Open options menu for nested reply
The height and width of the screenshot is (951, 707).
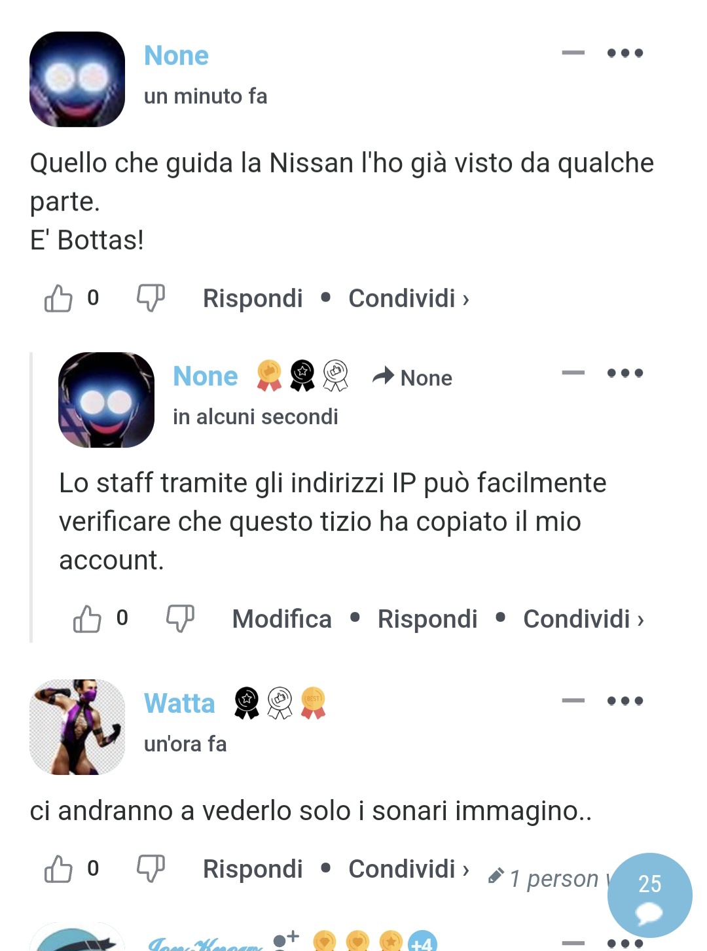(625, 372)
